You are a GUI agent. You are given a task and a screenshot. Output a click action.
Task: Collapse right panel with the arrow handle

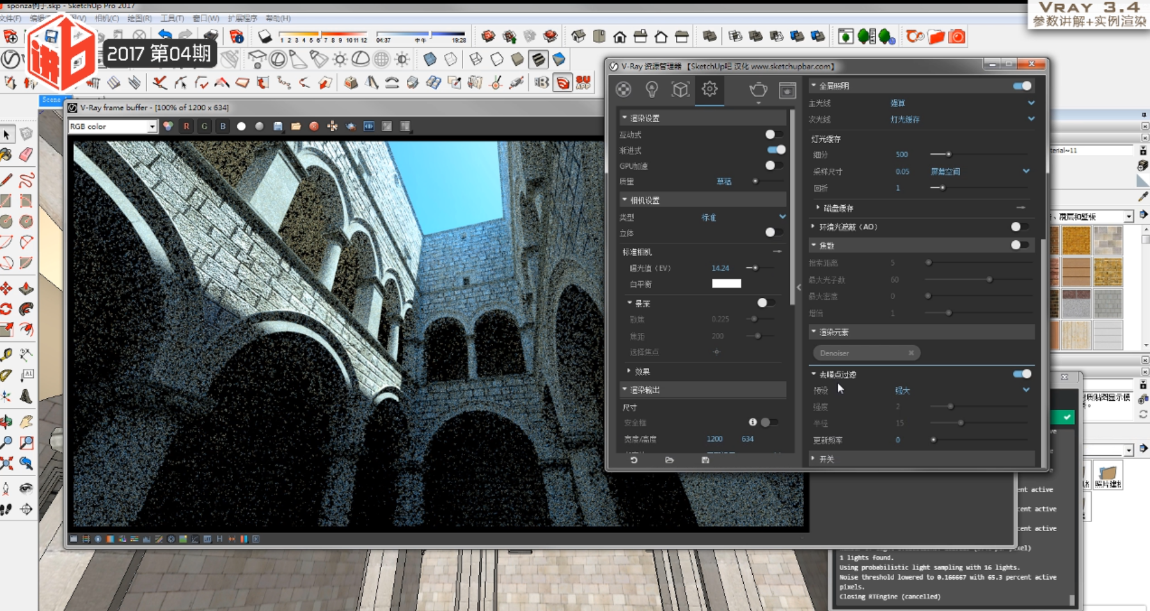tap(799, 287)
